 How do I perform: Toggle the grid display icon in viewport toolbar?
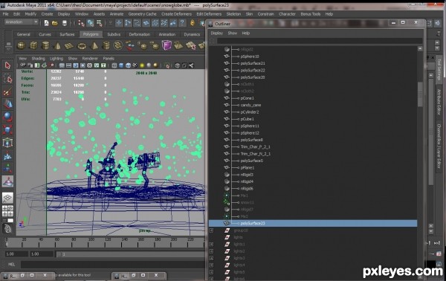[62, 65]
